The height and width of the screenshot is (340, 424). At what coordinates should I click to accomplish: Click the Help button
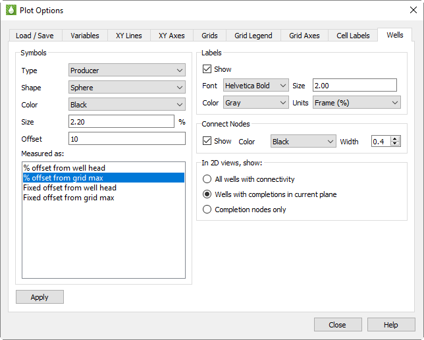(391, 325)
